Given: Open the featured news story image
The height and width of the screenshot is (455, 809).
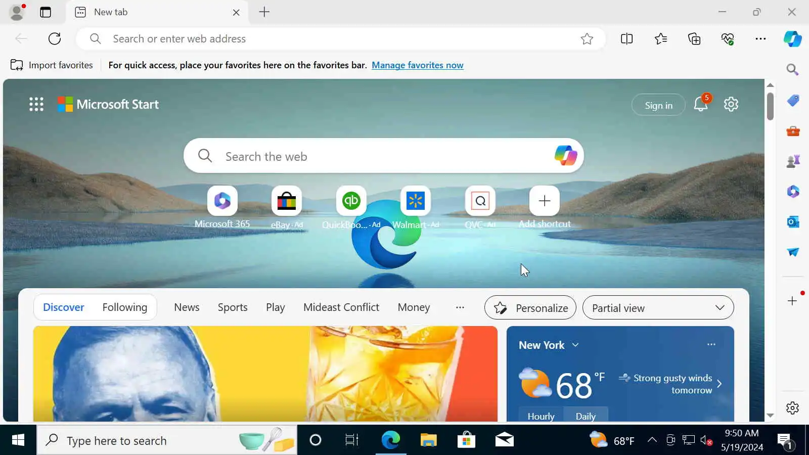Looking at the screenshot, I should (x=265, y=374).
